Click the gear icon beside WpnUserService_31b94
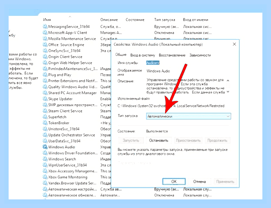271x208 pixels. coord(45,165)
